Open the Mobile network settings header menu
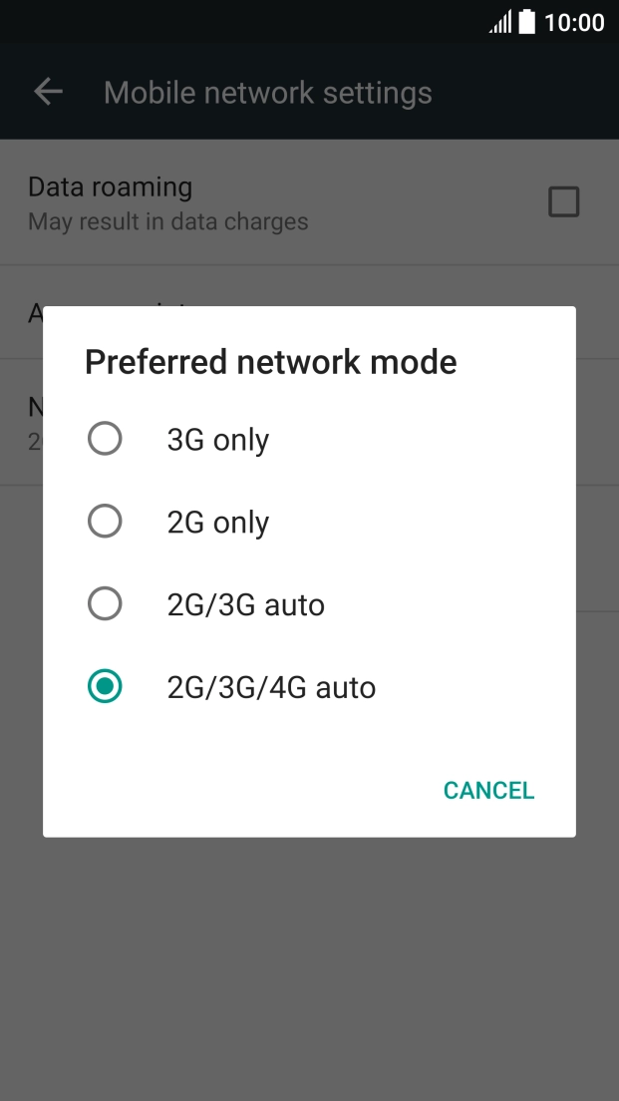 click(267, 91)
